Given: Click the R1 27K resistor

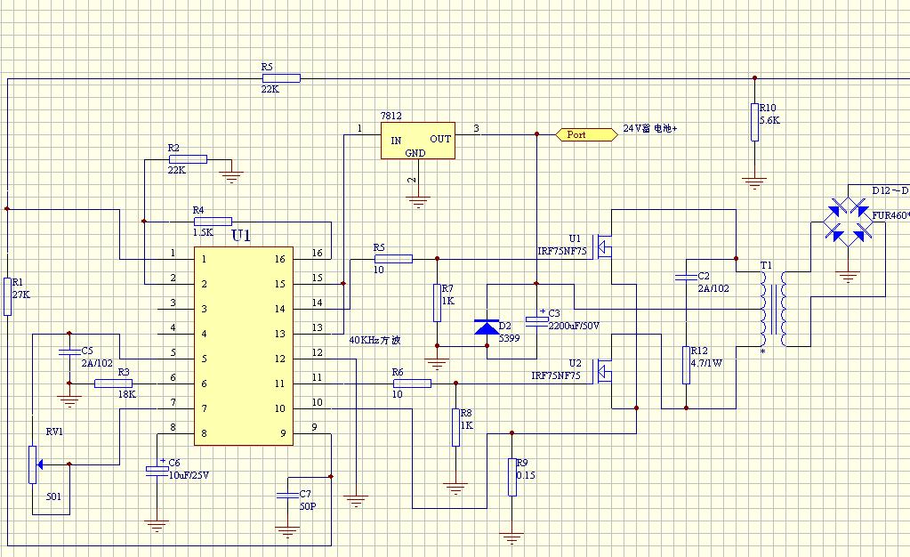Looking at the screenshot, I should 7,295.
